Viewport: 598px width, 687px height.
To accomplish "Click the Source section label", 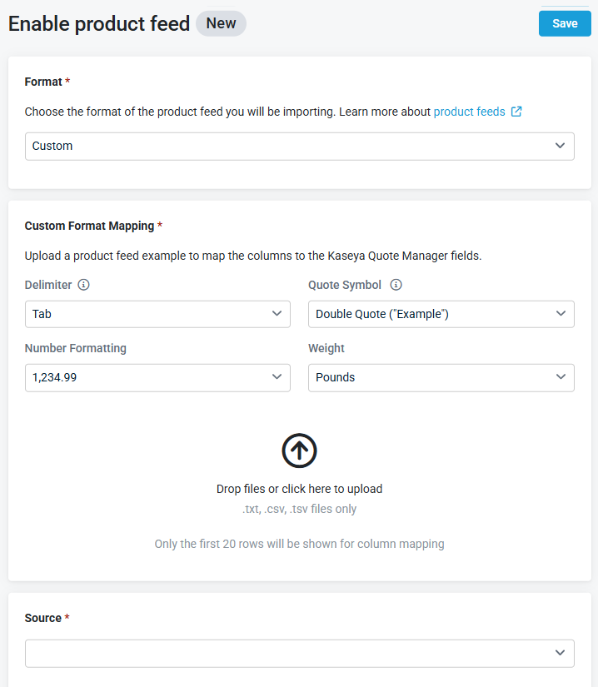I will (x=43, y=618).
